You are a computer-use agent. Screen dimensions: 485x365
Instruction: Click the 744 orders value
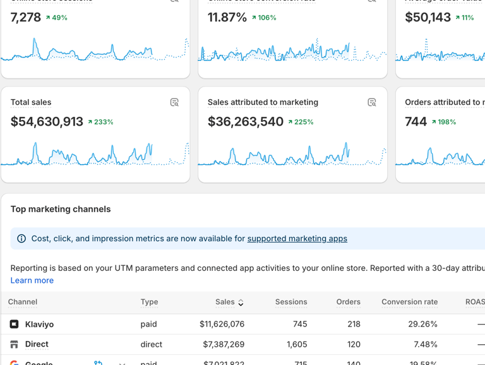point(416,122)
